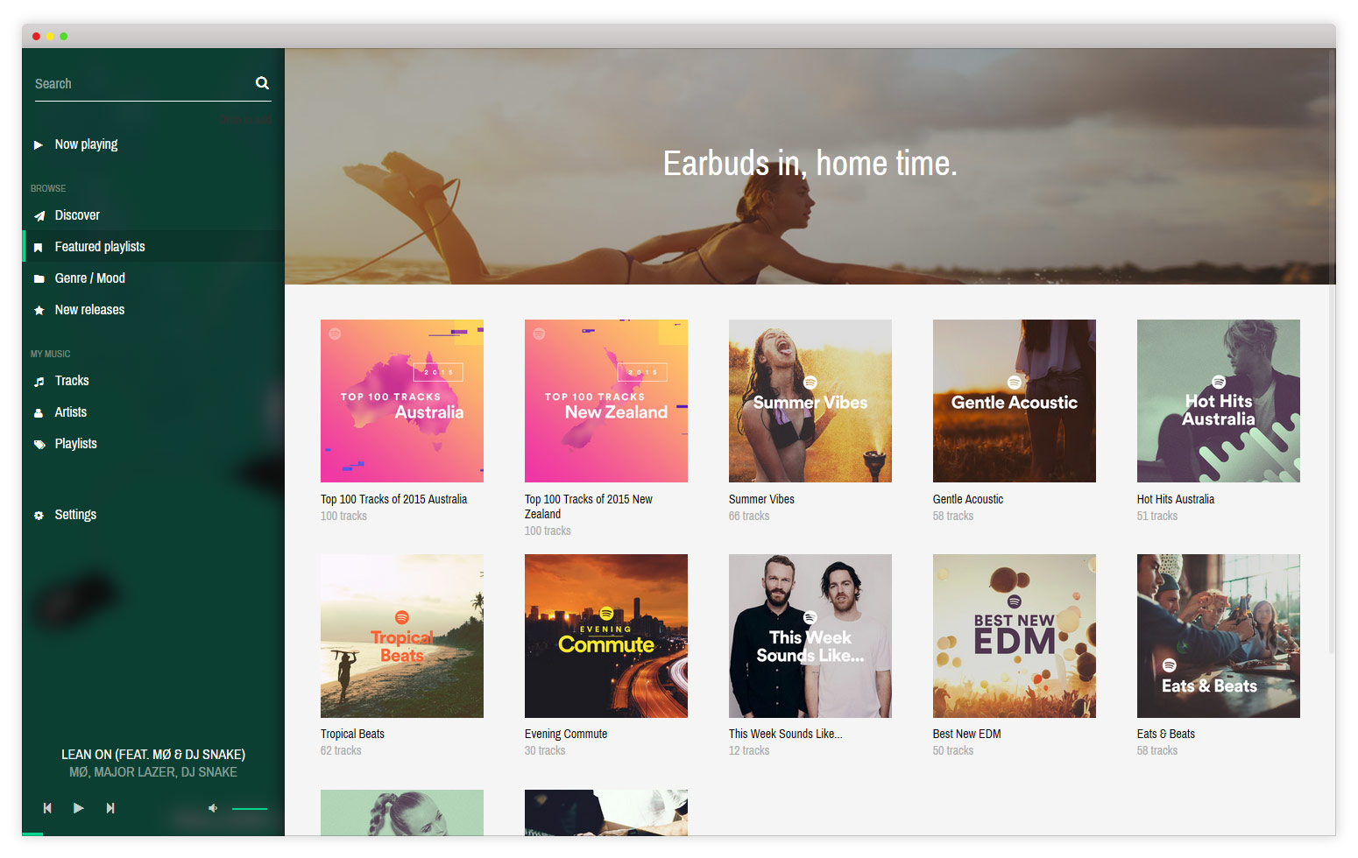
Task: Click 'Best New EDM' title link
Action: 966,734
